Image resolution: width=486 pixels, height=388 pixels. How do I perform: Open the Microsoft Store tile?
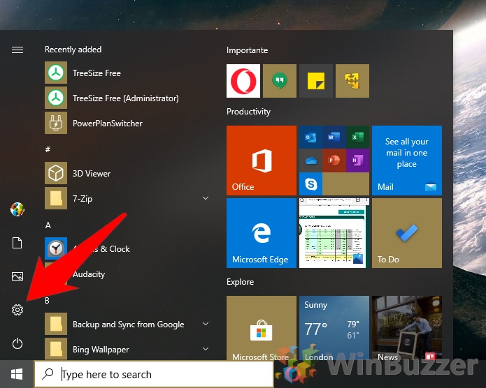[x=262, y=328]
